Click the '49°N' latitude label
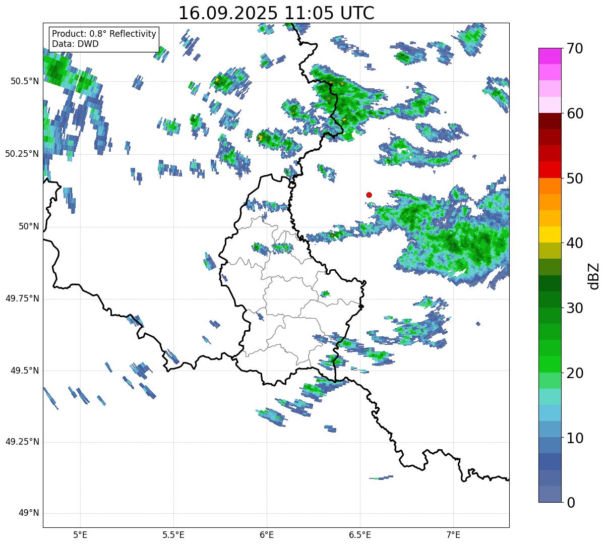This screenshot has width=606, height=545. tap(29, 513)
